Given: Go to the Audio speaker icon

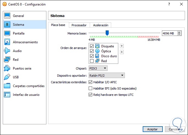Looking at the screenshot, I should click(7, 51).
